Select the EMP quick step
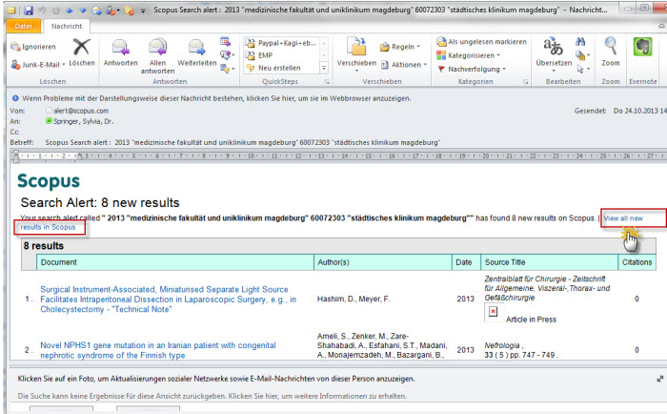The width and height of the screenshot is (667, 414). [x=282, y=55]
